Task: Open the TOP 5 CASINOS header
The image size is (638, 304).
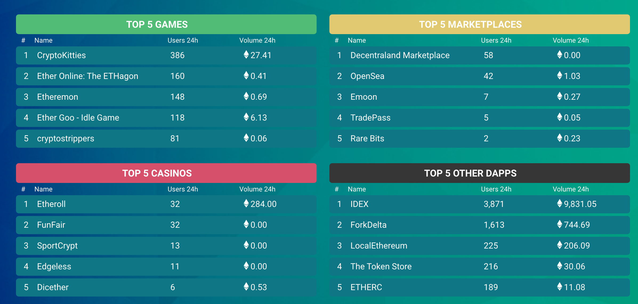Action: coord(166,173)
